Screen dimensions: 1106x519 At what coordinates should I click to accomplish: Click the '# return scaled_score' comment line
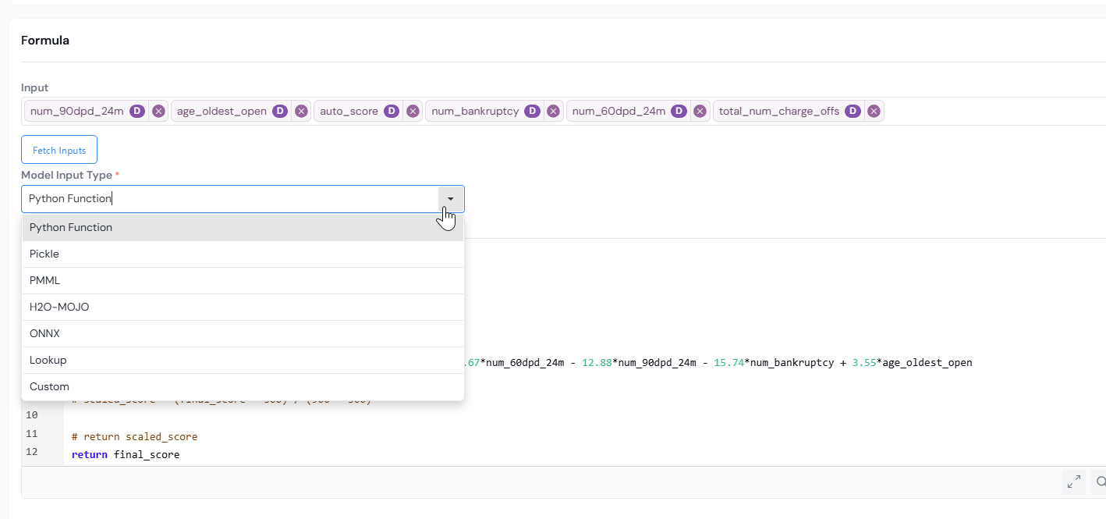(x=134, y=437)
